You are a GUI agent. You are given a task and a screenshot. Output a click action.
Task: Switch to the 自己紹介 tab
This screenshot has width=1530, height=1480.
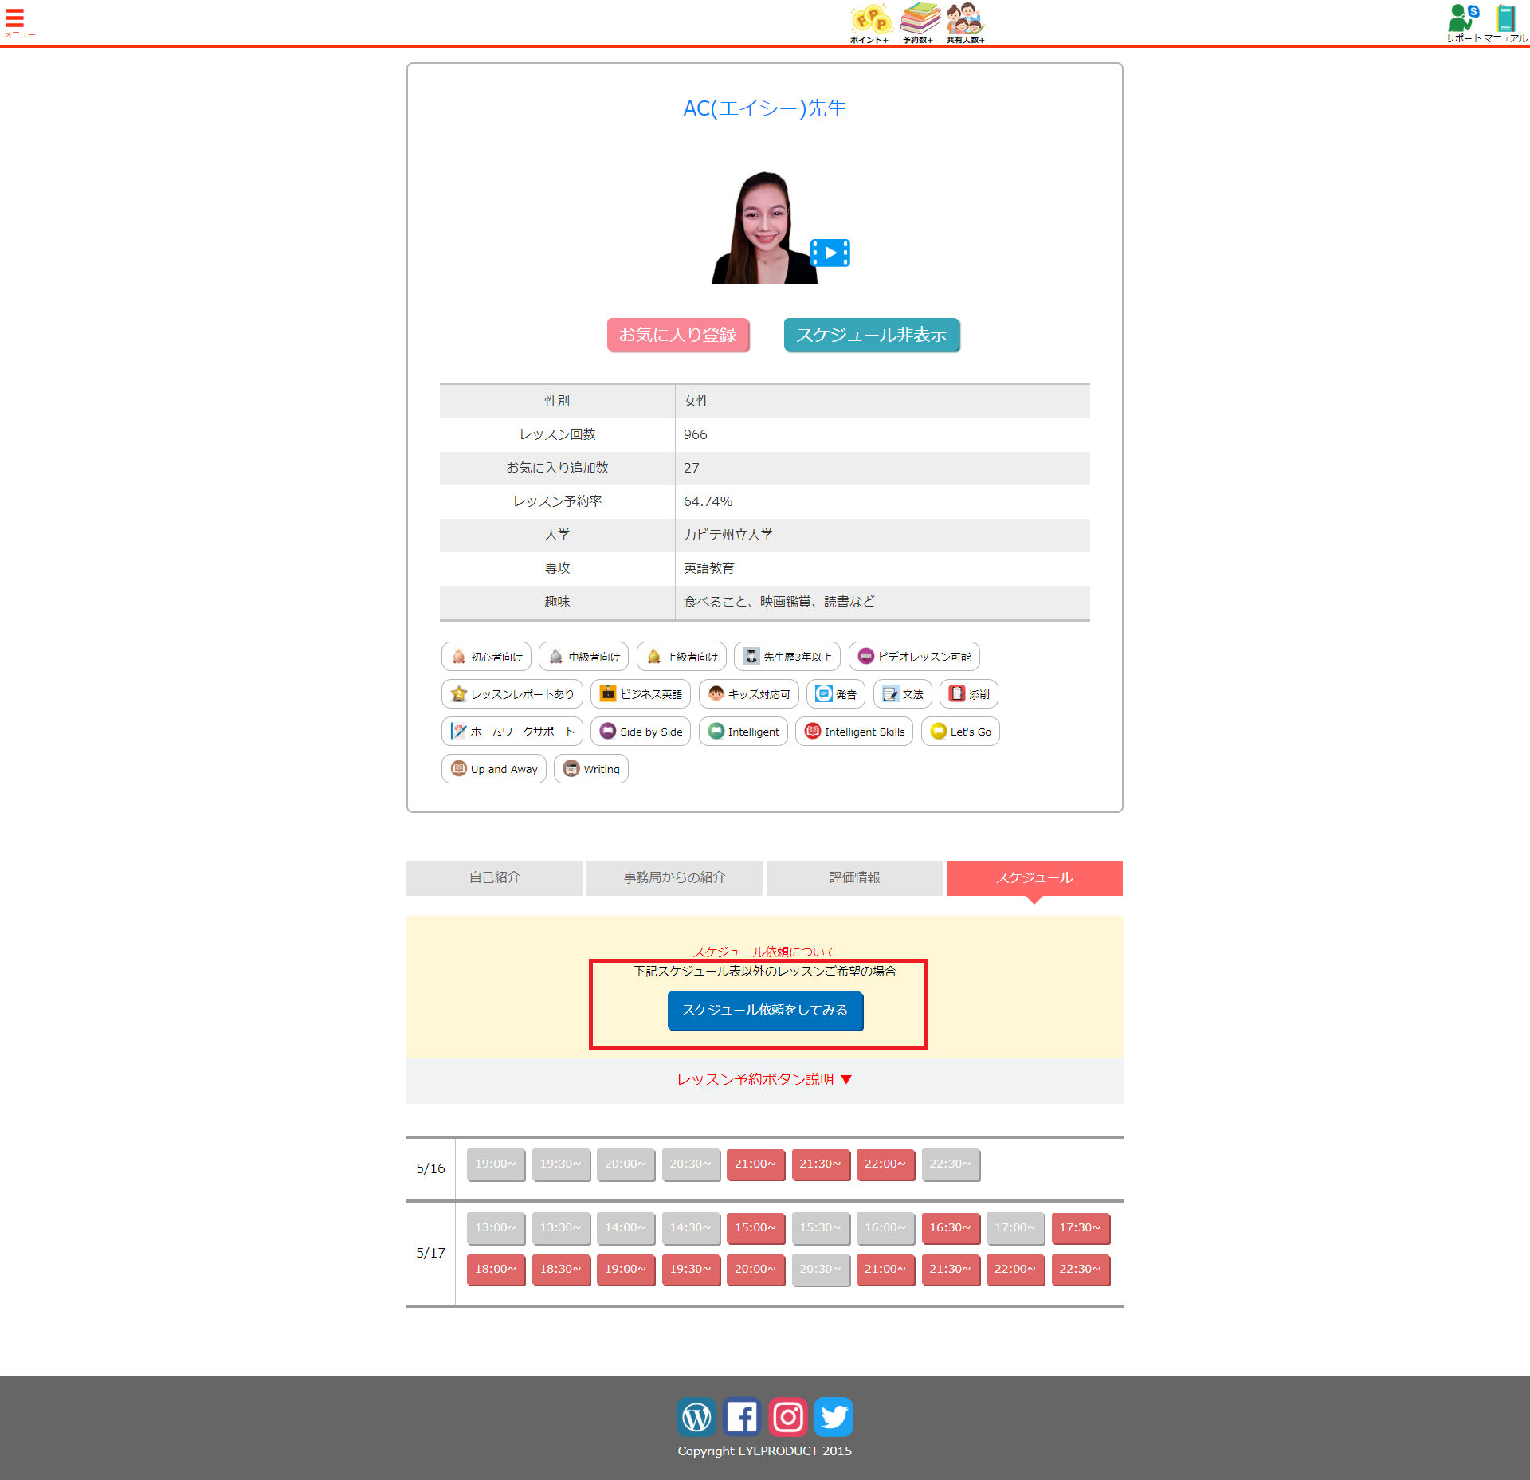[494, 877]
